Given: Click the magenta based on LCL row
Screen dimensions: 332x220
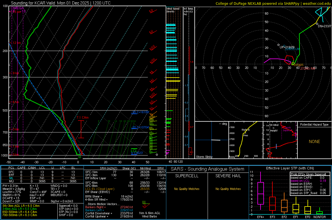Looking at the screenshot, I should tap(308, 181).
